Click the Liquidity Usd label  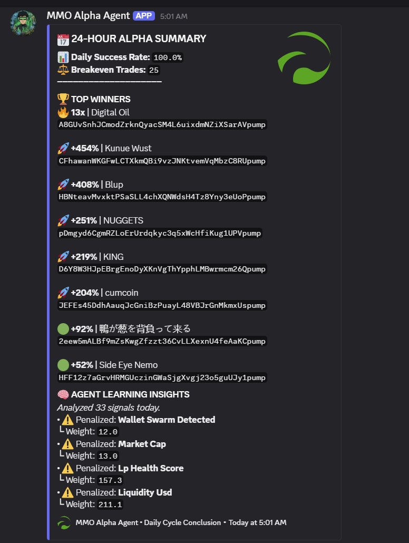pyautogui.click(x=145, y=492)
